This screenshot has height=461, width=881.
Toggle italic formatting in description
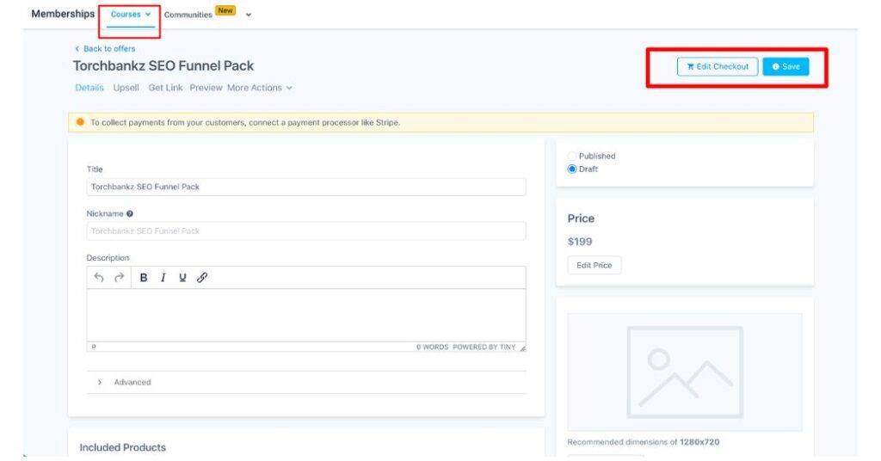(163, 278)
